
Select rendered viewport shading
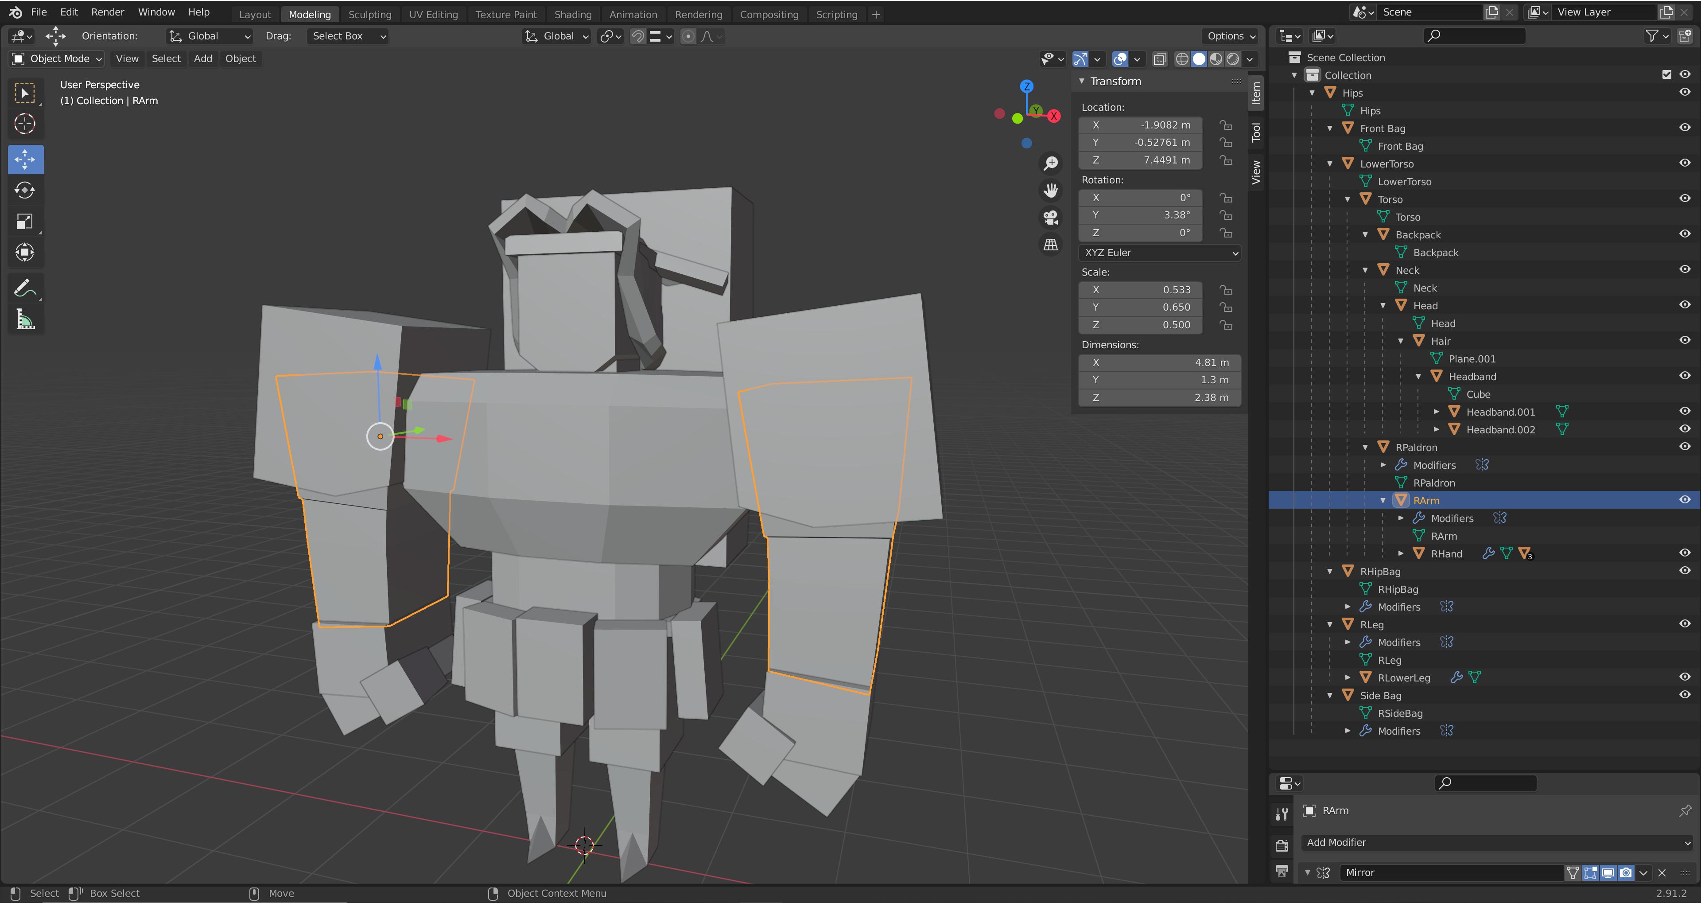tap(1233, 59)
